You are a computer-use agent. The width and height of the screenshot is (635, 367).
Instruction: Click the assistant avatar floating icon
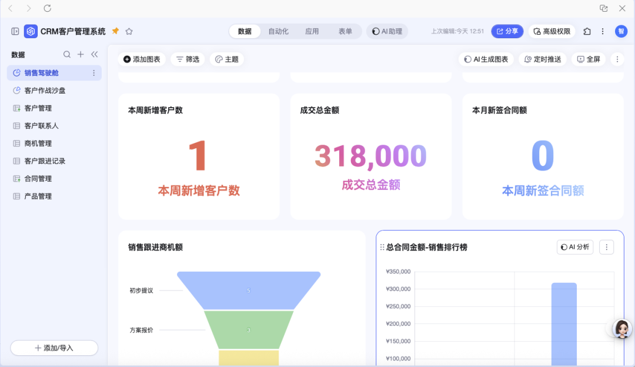coord(621,329)
